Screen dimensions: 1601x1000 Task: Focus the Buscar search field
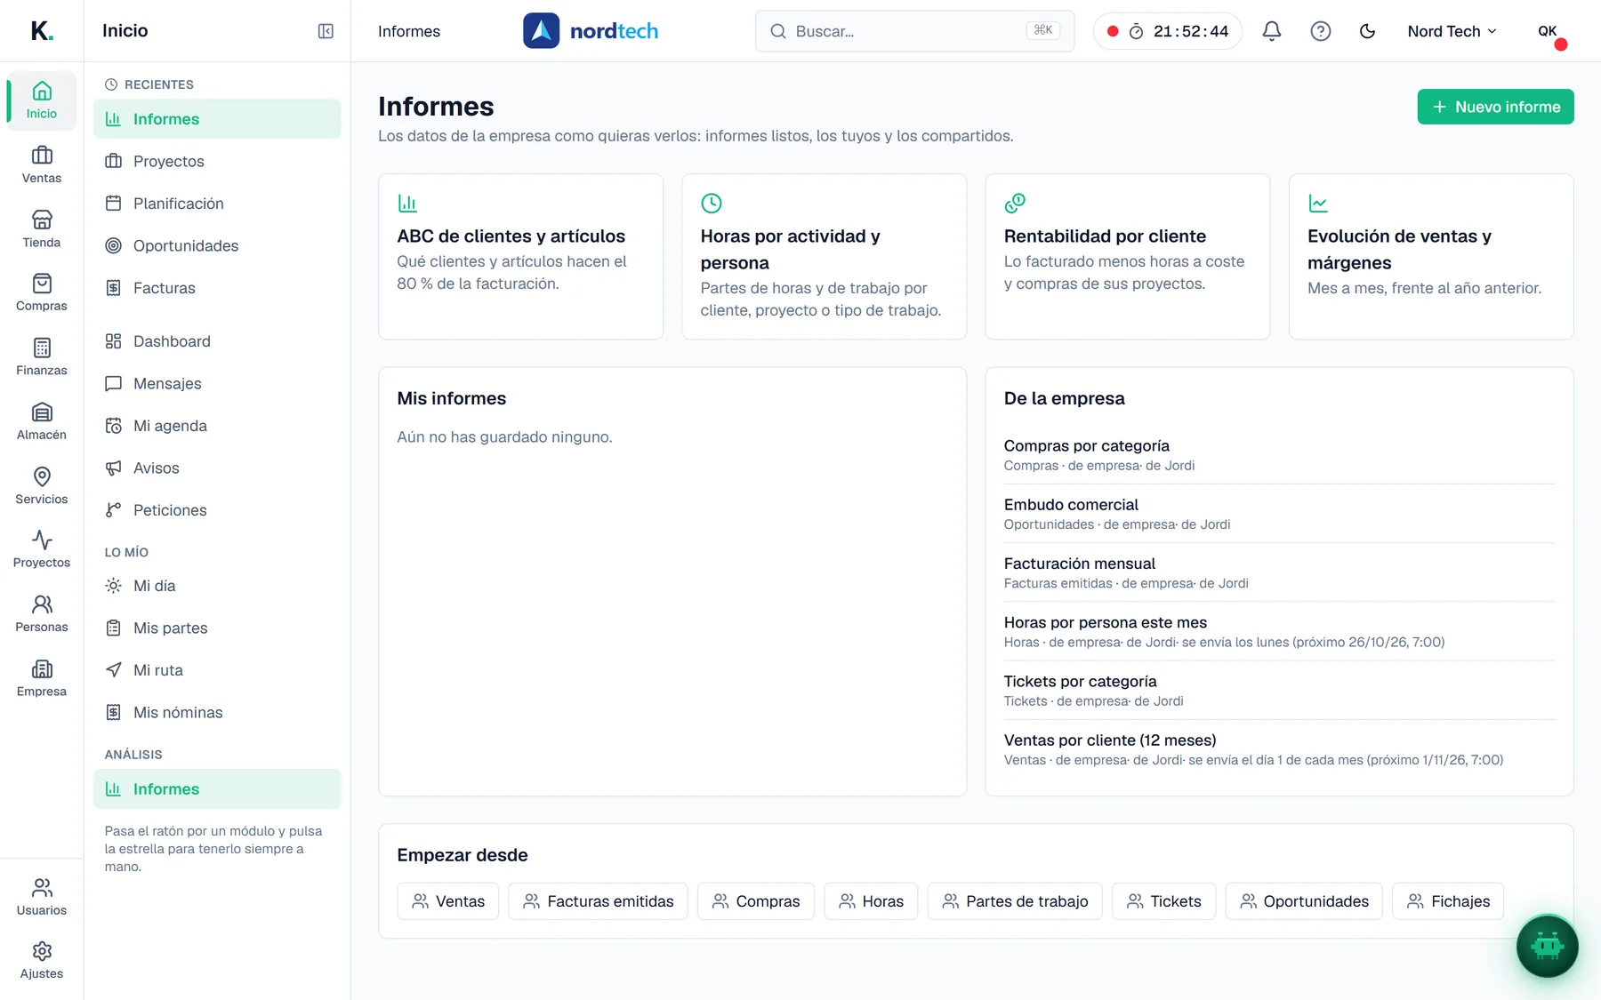[x=914, y=31]
